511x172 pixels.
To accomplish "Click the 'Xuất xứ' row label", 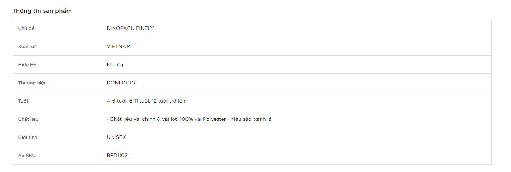I will (x=27, y=46).
